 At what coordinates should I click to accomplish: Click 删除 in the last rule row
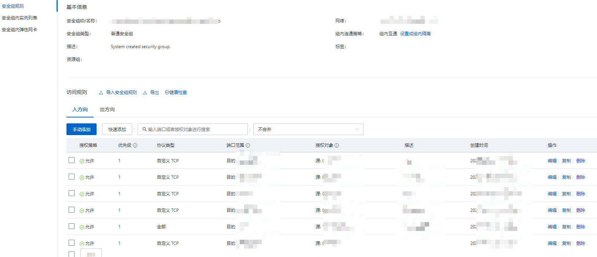coord(580,243)
